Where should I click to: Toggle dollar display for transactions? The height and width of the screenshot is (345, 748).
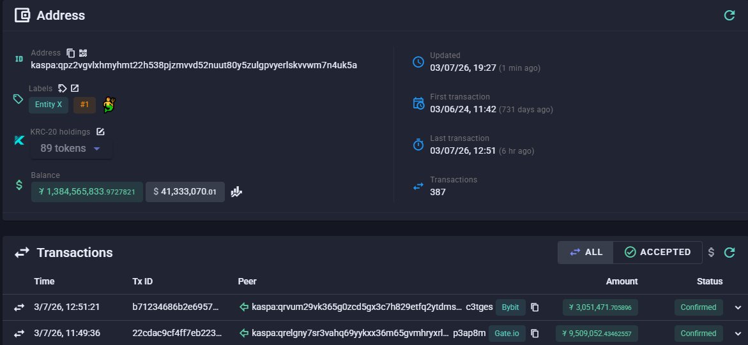[x=711, y=253]
